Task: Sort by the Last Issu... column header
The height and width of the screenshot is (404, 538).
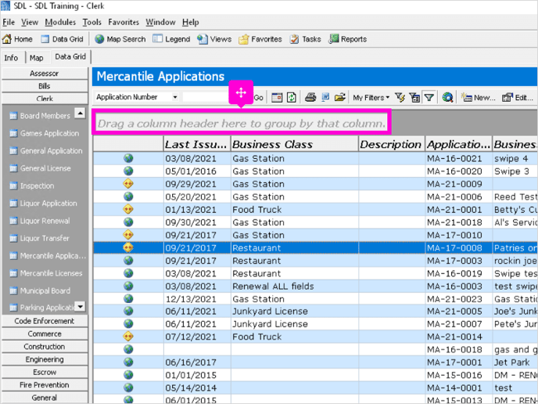Action: click(197, 144)
